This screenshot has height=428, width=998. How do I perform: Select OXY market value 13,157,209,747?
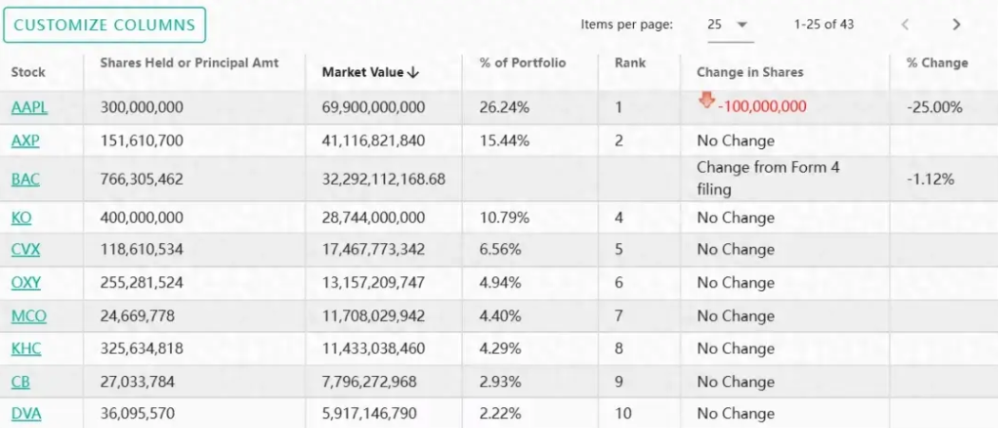pyautogui.click(x=373, y=283)
